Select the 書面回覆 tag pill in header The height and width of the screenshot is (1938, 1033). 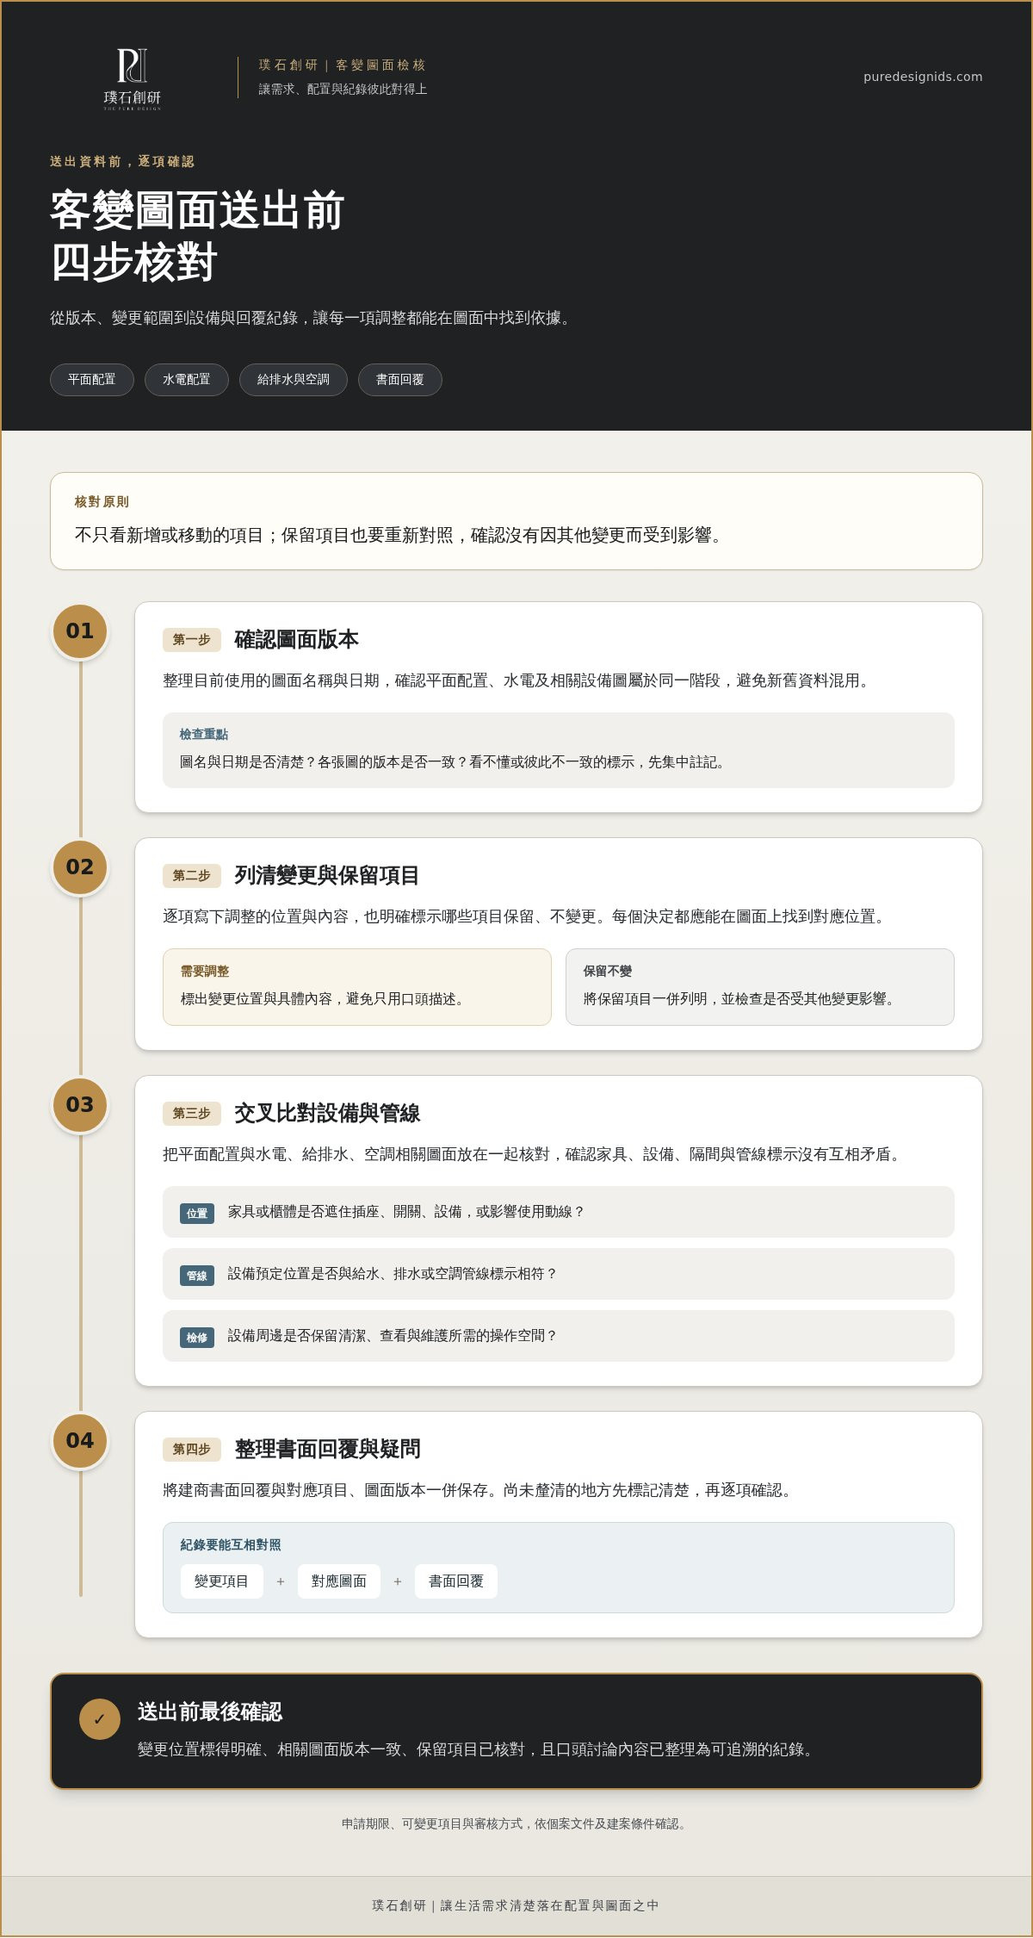400,380
